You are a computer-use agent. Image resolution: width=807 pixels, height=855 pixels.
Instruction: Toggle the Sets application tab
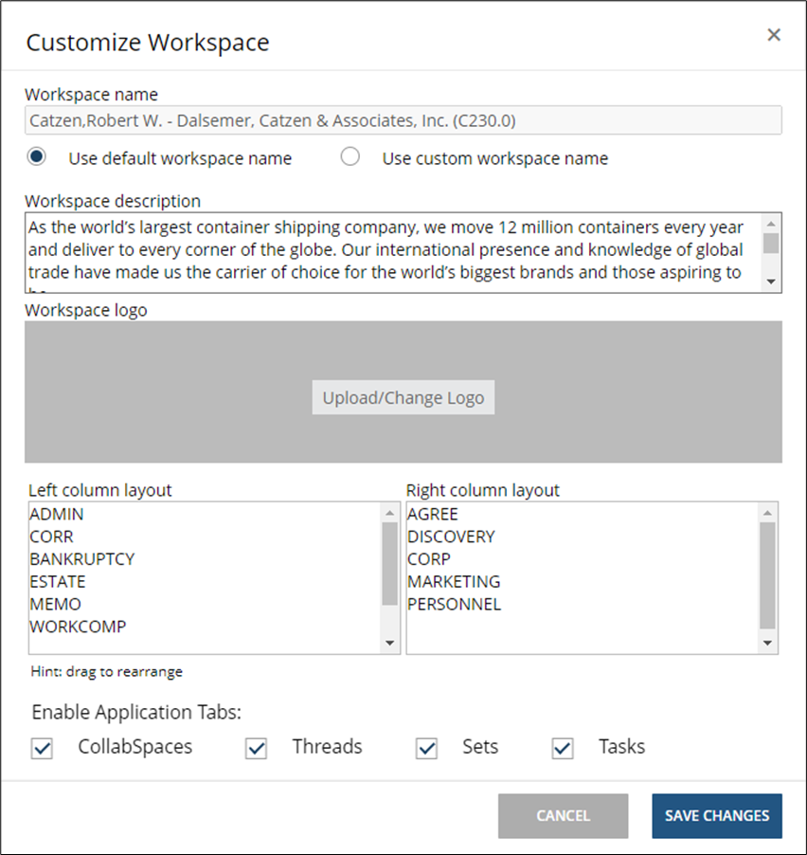click(426, 749)
